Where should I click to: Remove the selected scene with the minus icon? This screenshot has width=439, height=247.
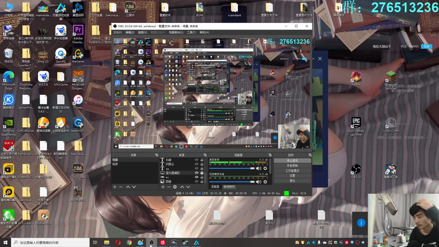click(x=121, y=187)
